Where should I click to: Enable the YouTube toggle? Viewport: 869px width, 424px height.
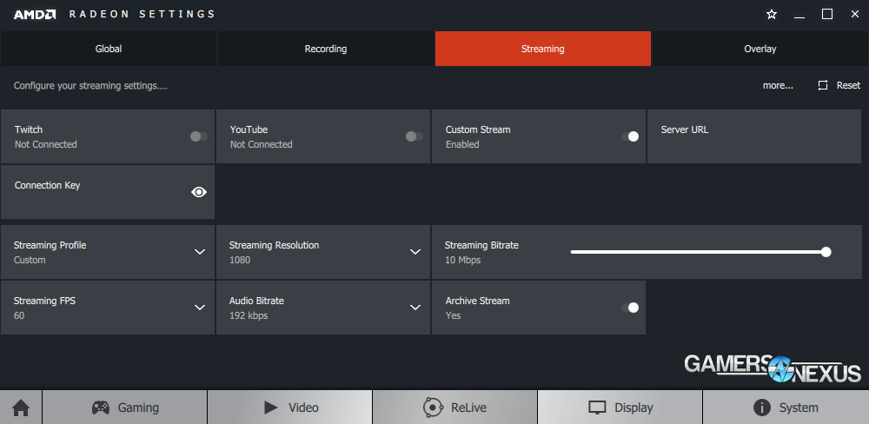click(x=414, y=136)
